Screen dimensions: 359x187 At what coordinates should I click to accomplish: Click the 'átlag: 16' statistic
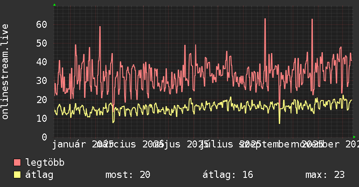[228, 175]
